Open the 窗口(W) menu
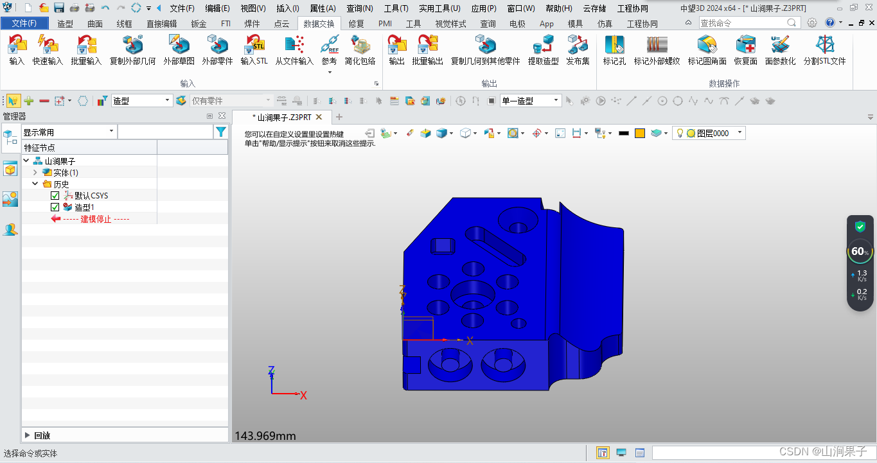Screen dimensions: 877x463 pos(522,8)
